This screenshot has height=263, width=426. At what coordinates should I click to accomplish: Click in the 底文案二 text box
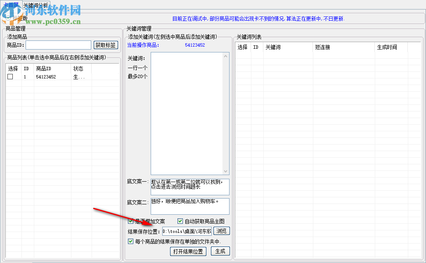tap(190, 206)
